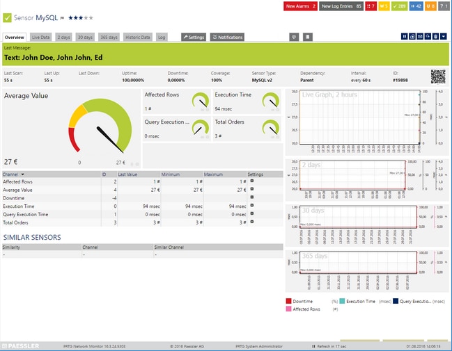Show the down sensors count 7
452x351 pixels.
tap(371, 6)
